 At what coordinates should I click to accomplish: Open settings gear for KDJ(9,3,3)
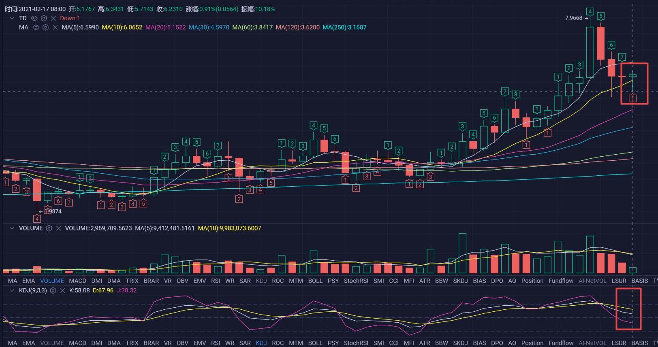coord(53,291)
